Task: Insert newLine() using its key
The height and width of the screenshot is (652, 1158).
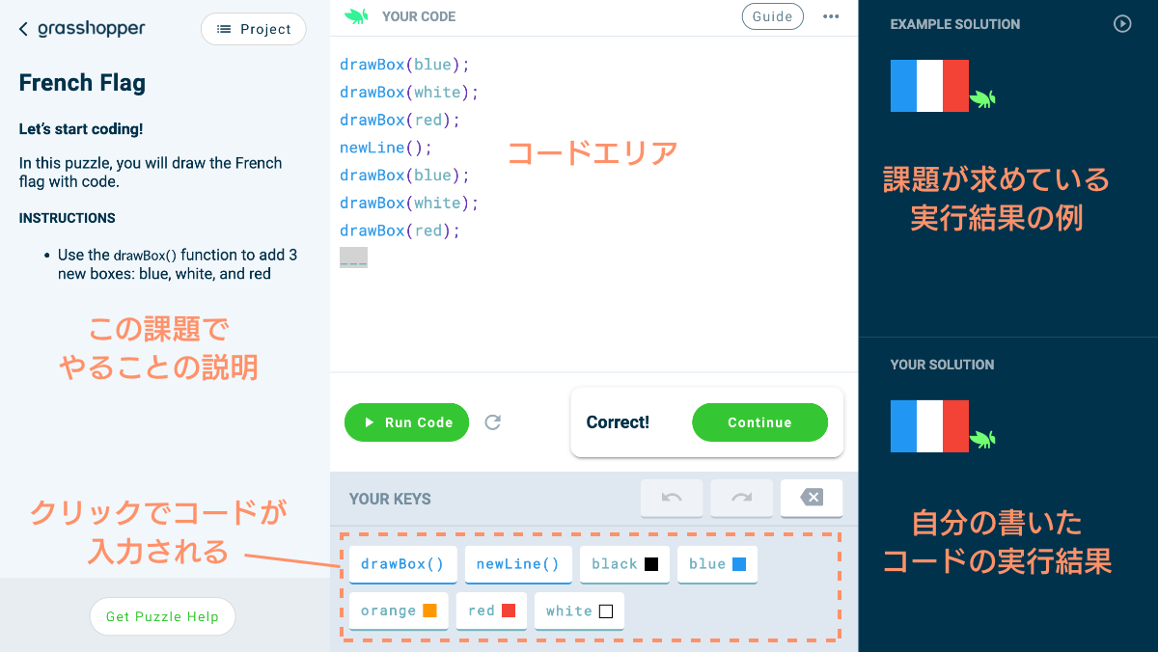Action: 518,564
